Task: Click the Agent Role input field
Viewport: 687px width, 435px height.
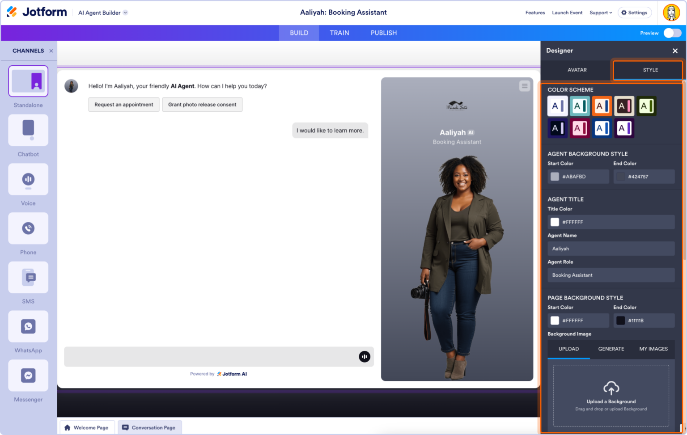Action: [x=611, y=275]
